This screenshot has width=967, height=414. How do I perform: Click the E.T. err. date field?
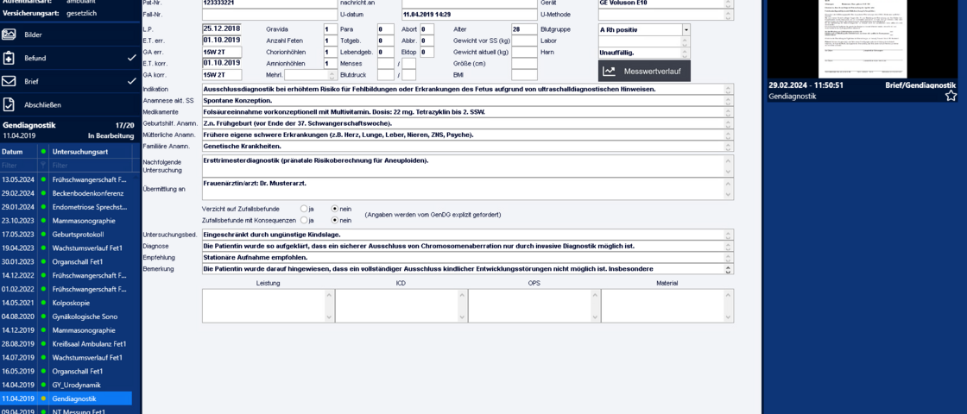click(x=221, y=41)
